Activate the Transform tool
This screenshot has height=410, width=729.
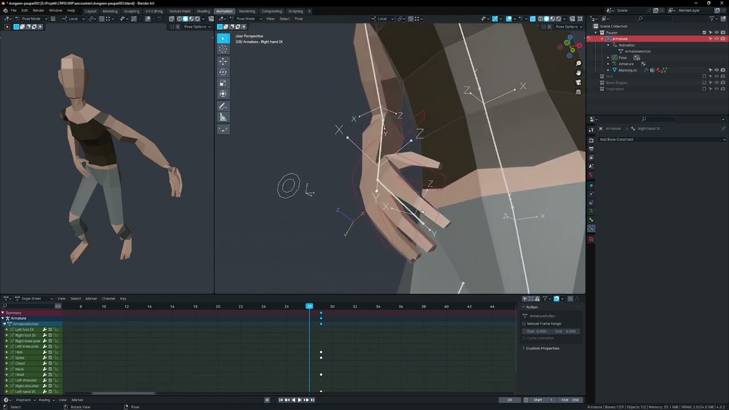pos(223,94)
